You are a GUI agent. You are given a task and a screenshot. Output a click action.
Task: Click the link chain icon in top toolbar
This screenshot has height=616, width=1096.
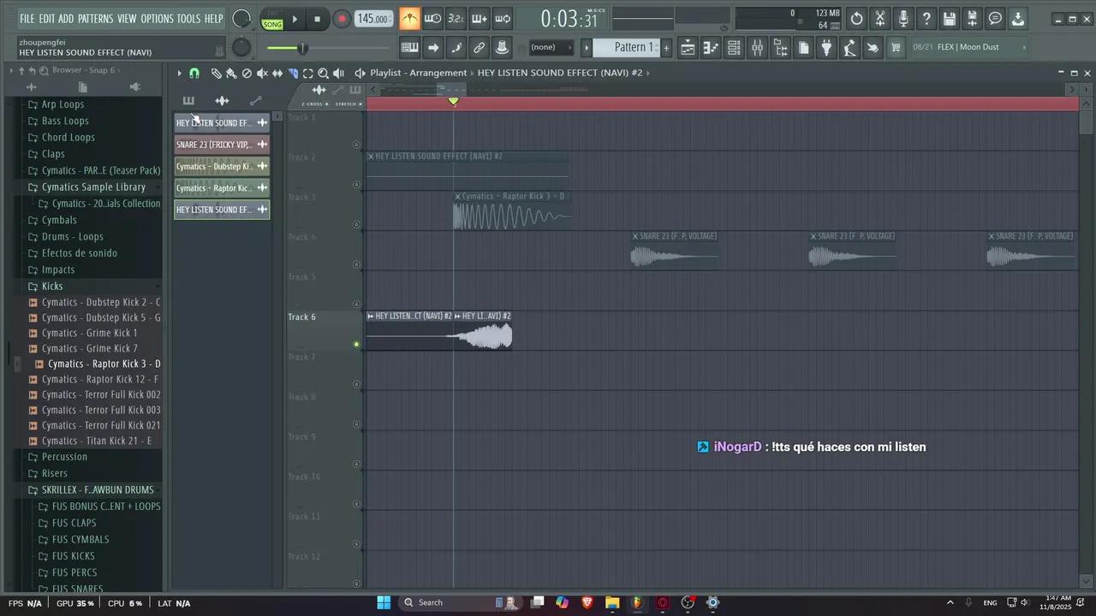(479, 48)
